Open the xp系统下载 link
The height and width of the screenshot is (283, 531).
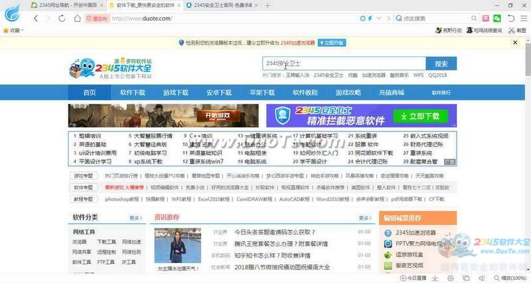tap(148, 161)
